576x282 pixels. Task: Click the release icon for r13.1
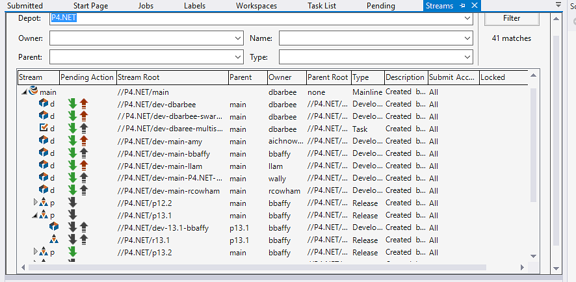pyautogui.click(x=54, y=240)
